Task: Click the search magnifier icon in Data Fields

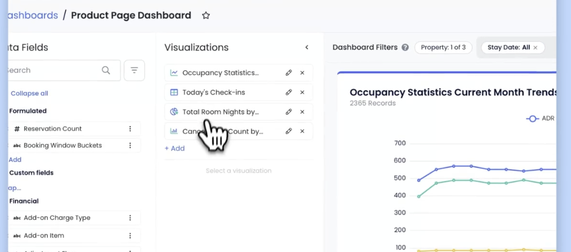Action: pos(106,70)
